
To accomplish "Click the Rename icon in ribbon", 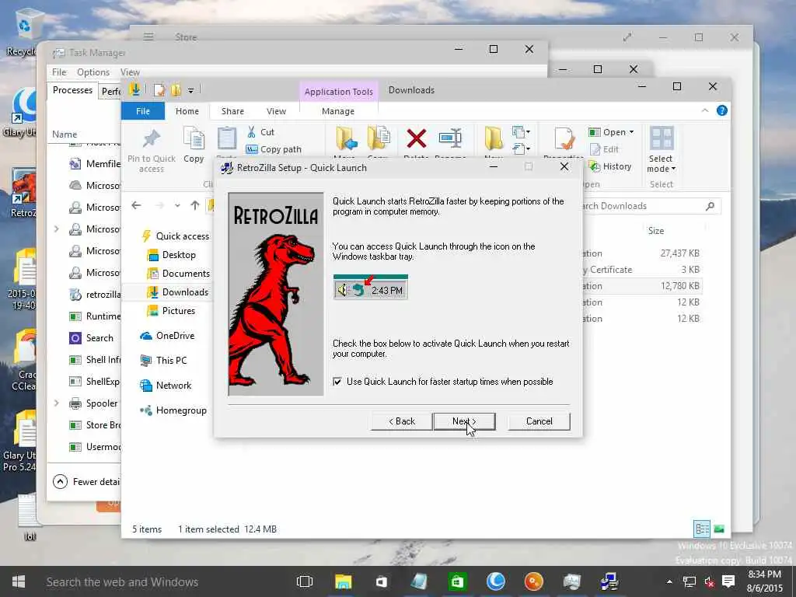I will coord(450,138).
